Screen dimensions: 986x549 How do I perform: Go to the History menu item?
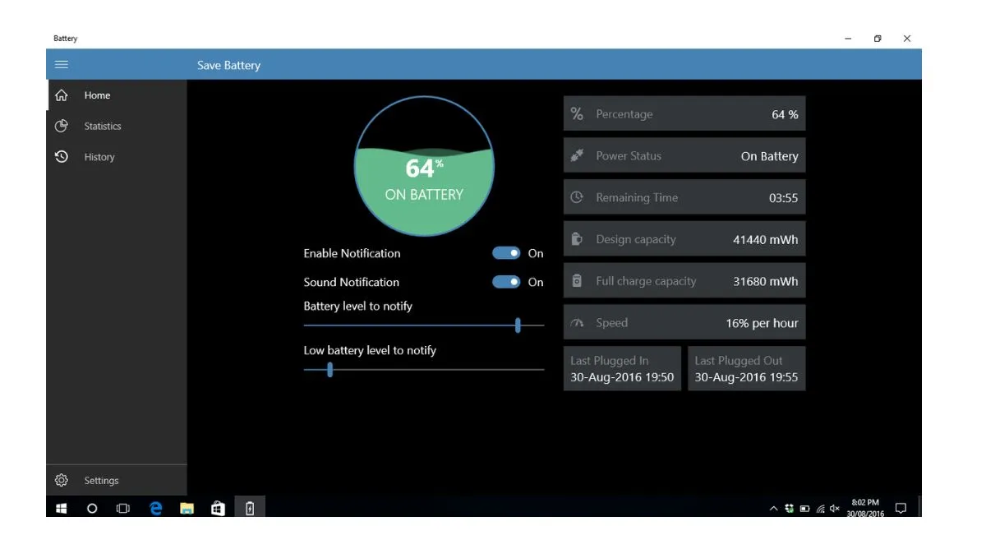click(99, 157)
